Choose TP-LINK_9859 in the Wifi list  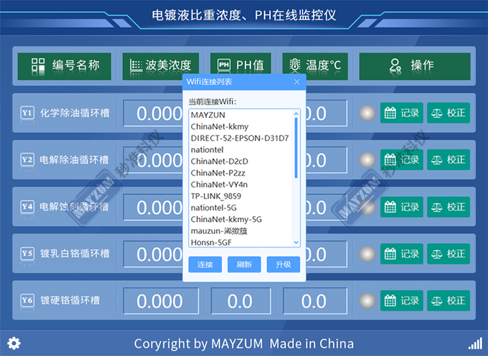click(216, 196)
